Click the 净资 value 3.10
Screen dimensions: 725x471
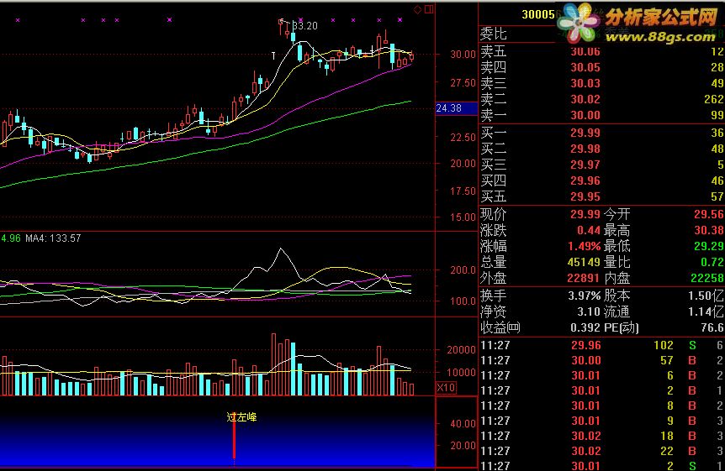click(588, 311)
